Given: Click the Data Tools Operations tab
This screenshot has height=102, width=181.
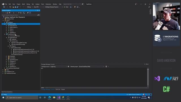Looking at the screenshot, I should point(7,92).
